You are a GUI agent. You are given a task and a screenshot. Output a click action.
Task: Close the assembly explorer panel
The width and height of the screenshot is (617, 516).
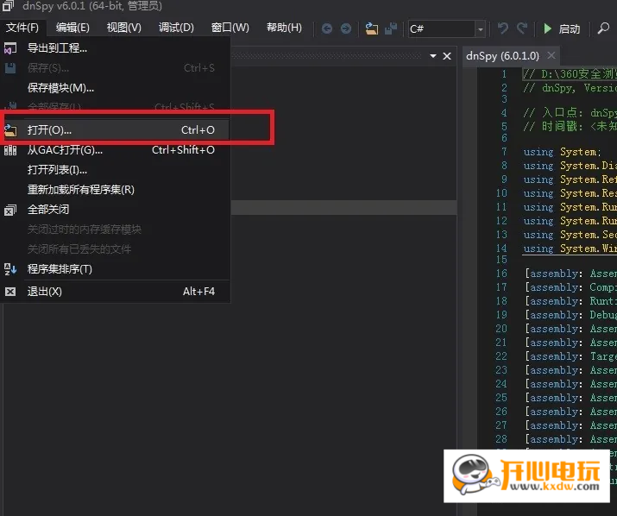click(x=447, y=56)
